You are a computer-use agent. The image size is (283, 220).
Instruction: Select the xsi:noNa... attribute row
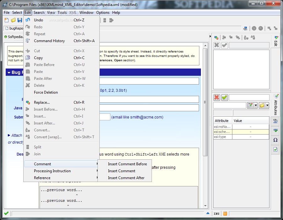pyautogui.click(x=241, y=127)
